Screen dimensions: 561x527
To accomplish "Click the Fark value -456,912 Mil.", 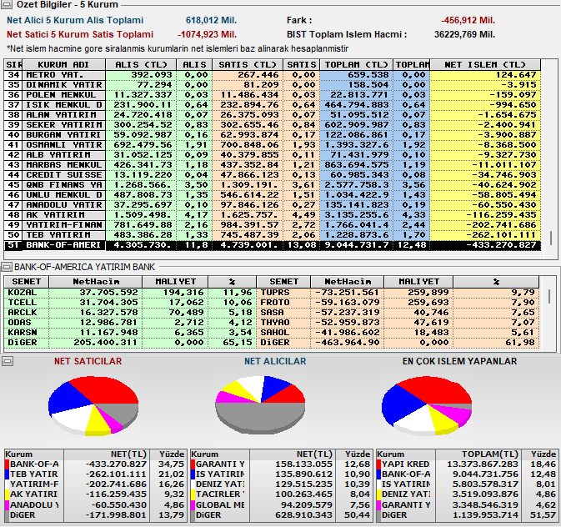I will click(468, 20).
